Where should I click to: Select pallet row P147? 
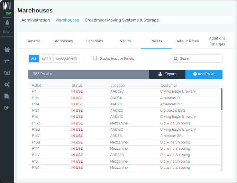[125, 155]
